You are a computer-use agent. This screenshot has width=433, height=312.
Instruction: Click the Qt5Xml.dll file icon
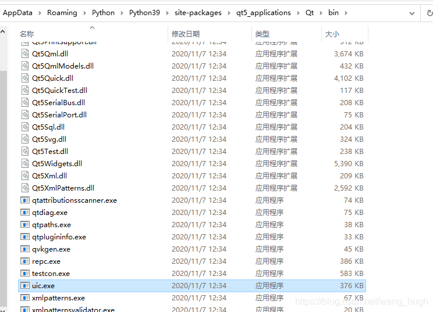click(25, 175)
